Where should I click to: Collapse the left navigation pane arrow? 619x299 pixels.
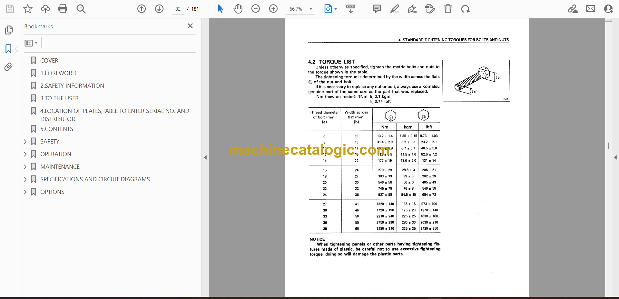click(205, 157)
